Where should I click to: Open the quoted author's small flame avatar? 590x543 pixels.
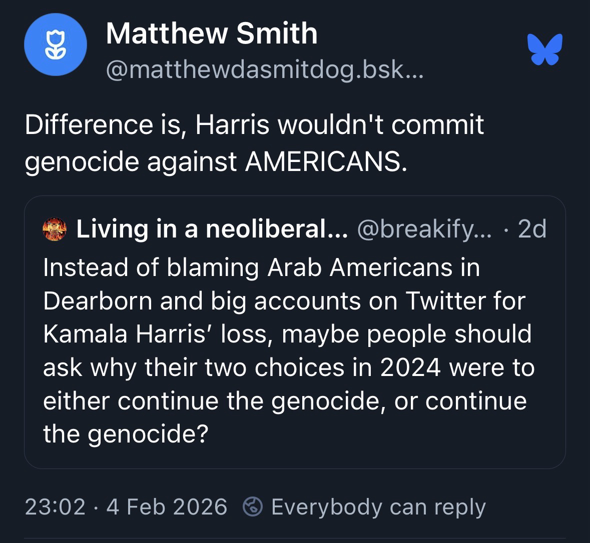coord(56,230)
